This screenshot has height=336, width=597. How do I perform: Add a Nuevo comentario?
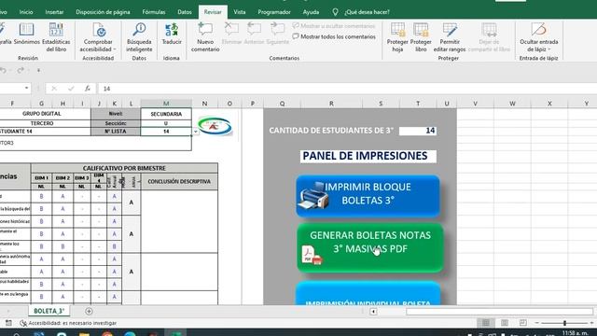click(x=205, y=37)
